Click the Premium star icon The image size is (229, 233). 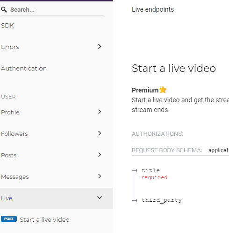[163, 90]
